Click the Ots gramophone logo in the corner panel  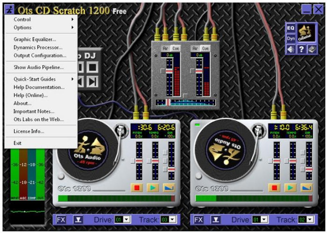click(306, 33)
